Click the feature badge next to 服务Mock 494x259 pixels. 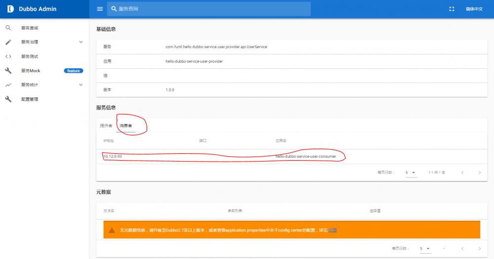(74, 71)
